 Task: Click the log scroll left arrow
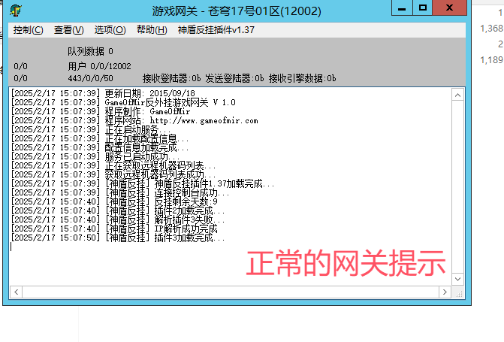tap(16, 292)
